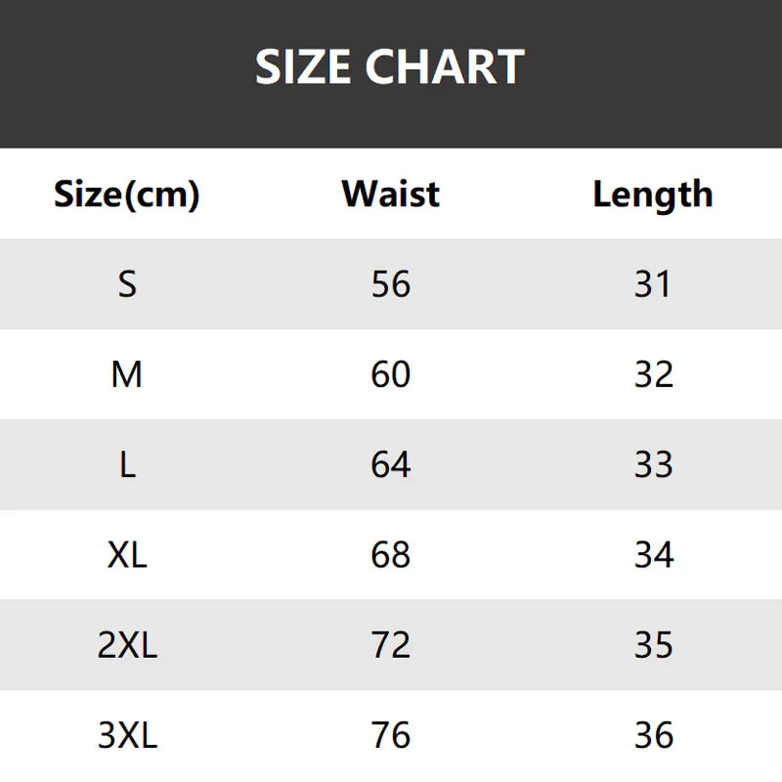Click the SIZE CHART title
This screenshot has height=782, width=782.
point(390,68)
